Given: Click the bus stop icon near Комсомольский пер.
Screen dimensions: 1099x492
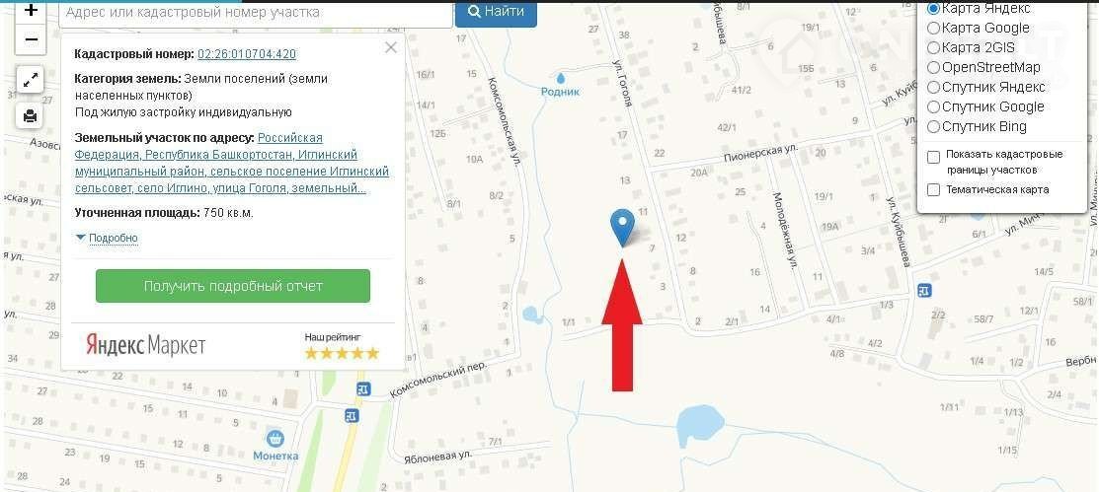Looking at the screenshot, I should [x=362, y=389].
